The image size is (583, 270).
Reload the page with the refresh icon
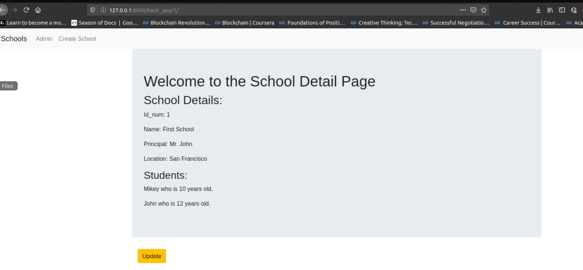(26, 10)
